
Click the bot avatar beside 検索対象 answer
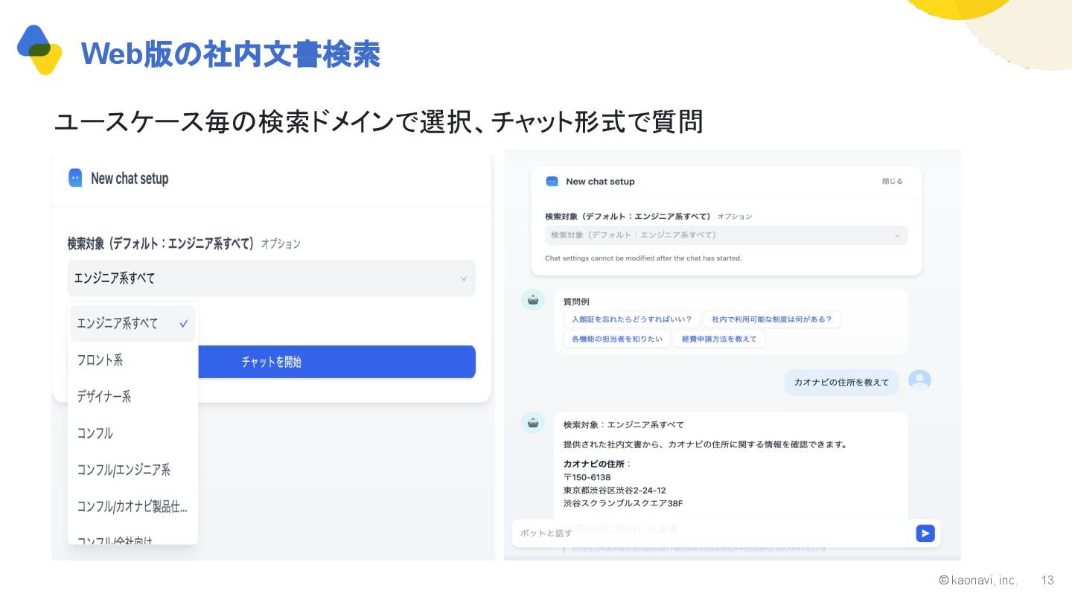[532, 423]
